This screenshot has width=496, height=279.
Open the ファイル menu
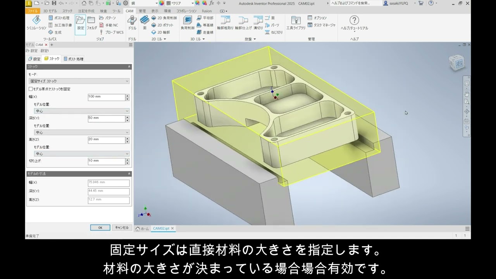[32, 11]
